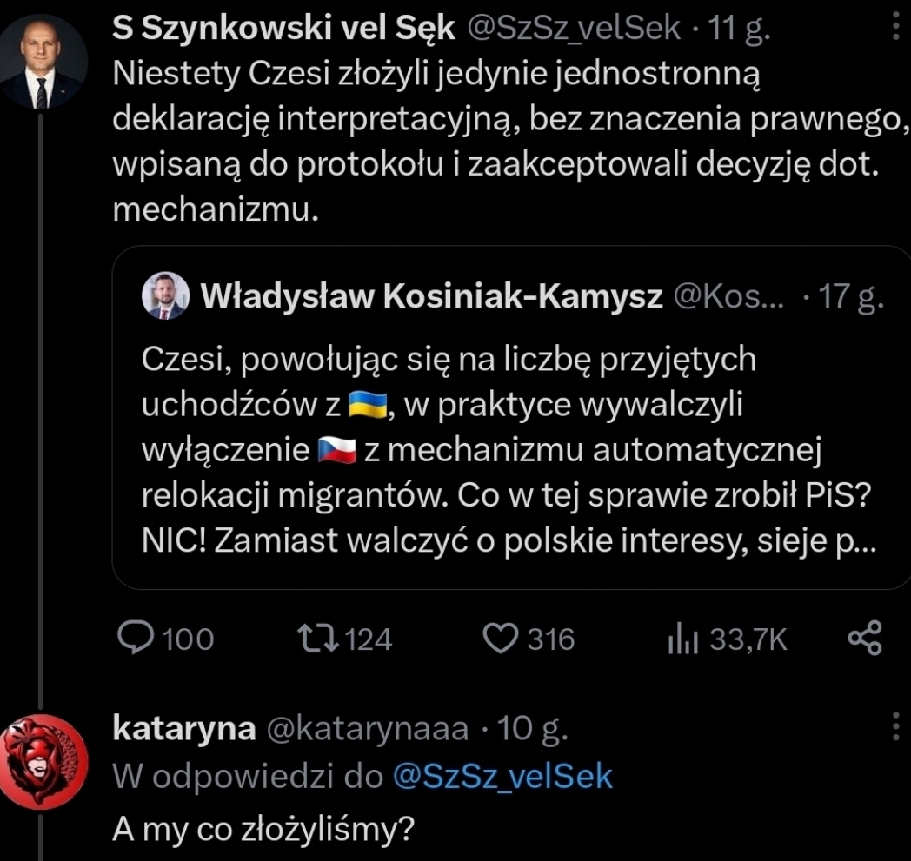
Task: Like the tweet with heart icon
Action: coord(499,639)
